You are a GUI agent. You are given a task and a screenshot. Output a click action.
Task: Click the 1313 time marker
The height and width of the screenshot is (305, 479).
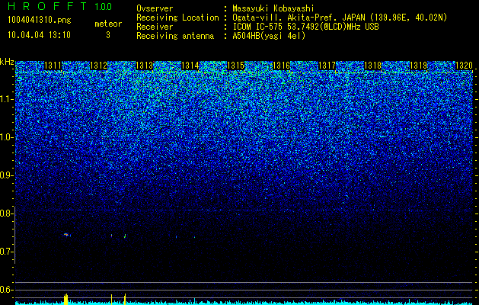point(144,66)
